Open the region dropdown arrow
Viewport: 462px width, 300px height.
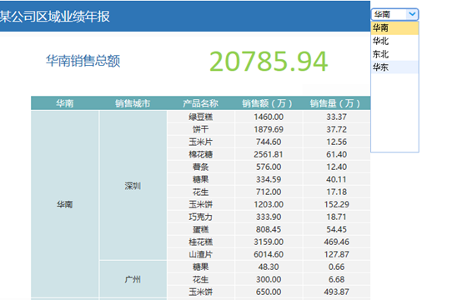point(412,14)
